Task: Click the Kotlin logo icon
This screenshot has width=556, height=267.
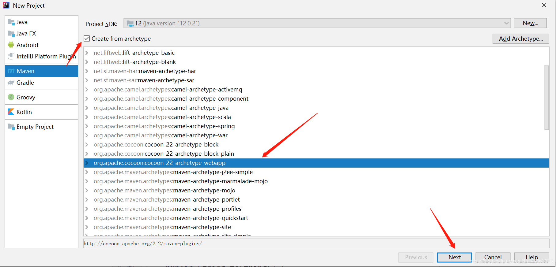Action: point(11,112)
